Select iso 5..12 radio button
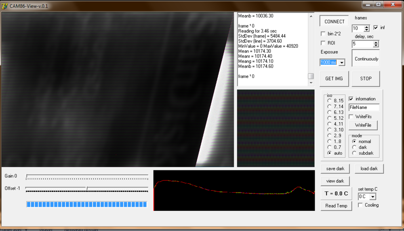The image size is (404, 231). coord(329,118)
